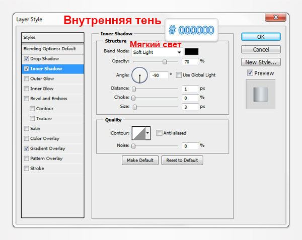Check Use Global Light option
302x240 pixels.
point(179,75)
